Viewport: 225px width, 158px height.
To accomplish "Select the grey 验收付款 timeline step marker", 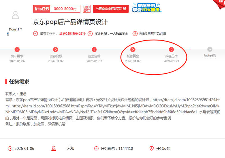I will [210, 49].
